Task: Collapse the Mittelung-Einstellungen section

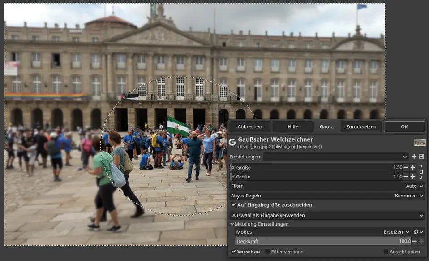Action: (x=232, y=224)
